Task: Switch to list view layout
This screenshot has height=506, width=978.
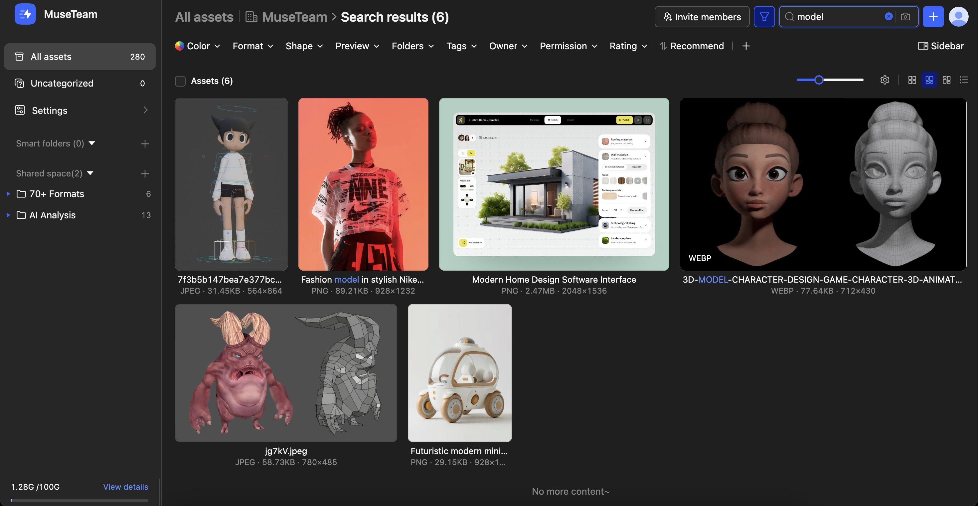Action: tap(964, 80)
